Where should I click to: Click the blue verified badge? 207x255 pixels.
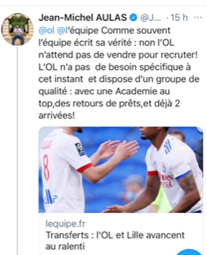pos(133,18)
